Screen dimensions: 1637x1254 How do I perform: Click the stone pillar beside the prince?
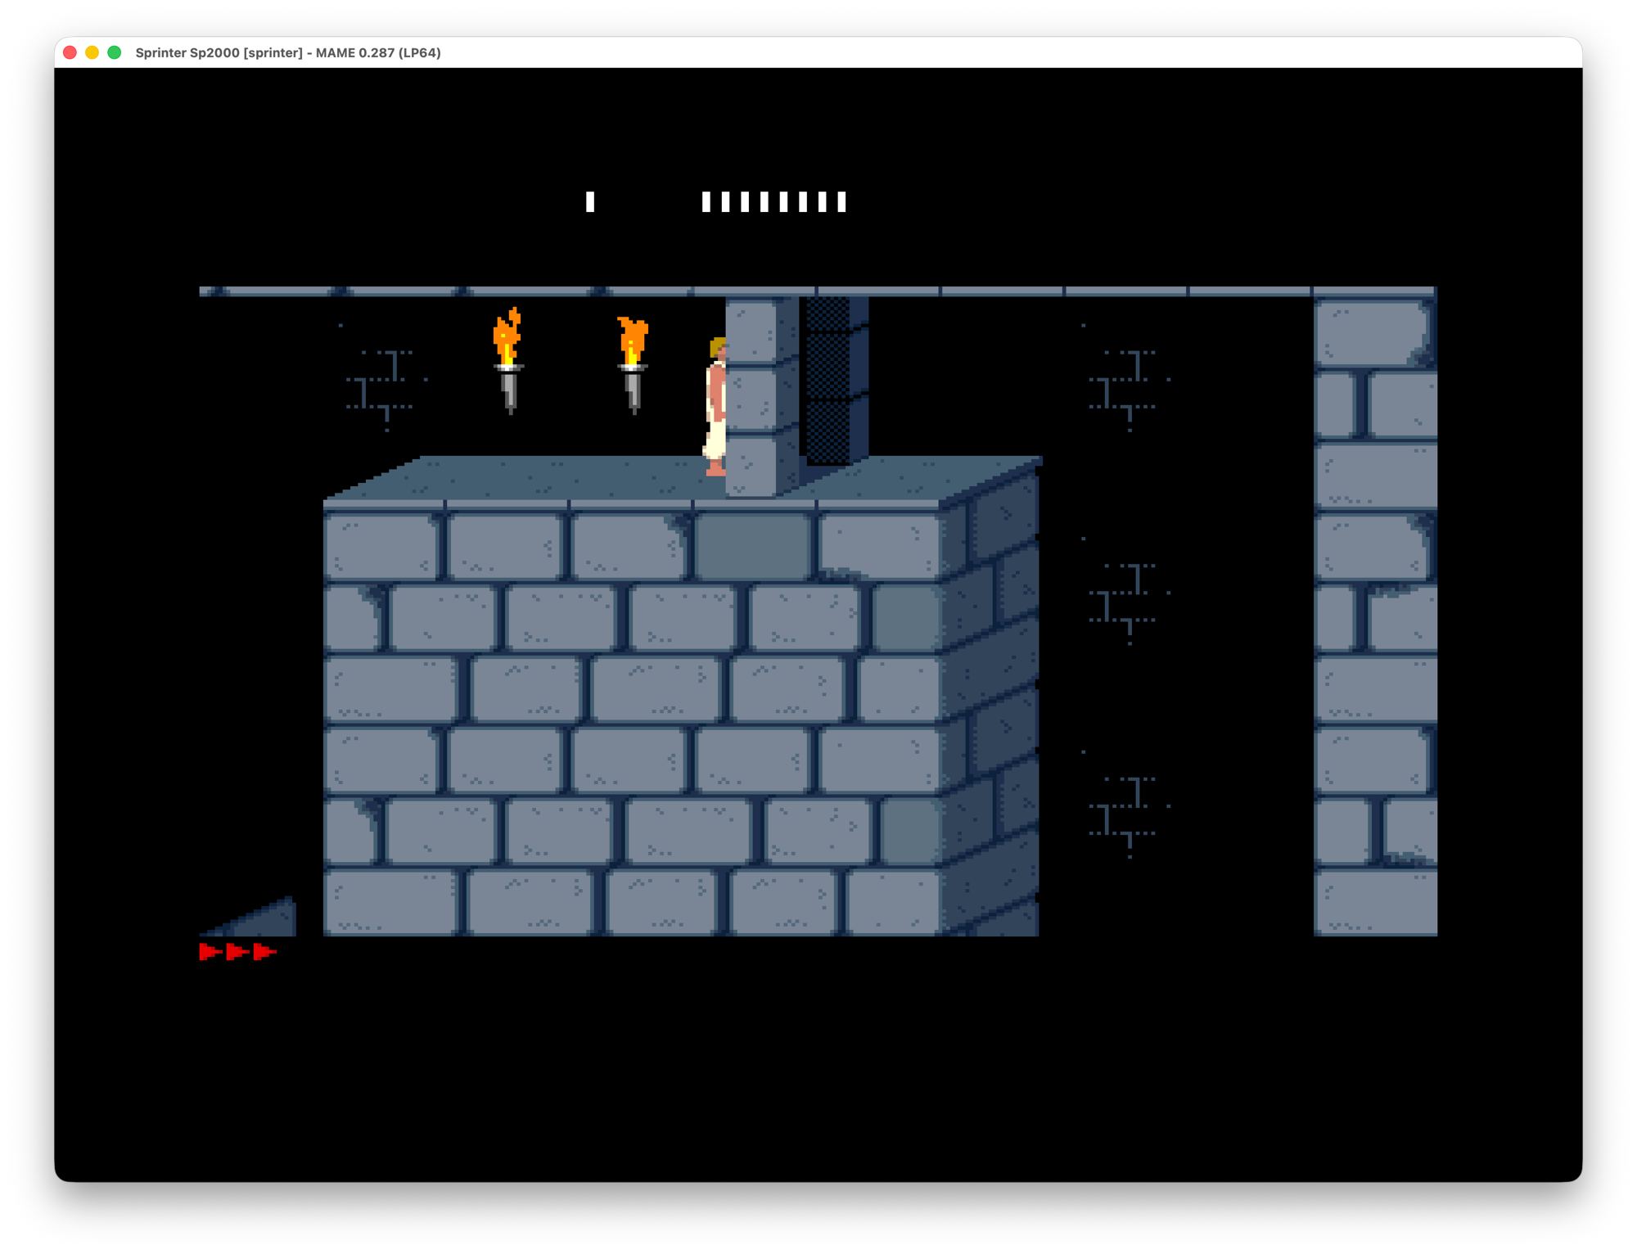click(762, 397)
